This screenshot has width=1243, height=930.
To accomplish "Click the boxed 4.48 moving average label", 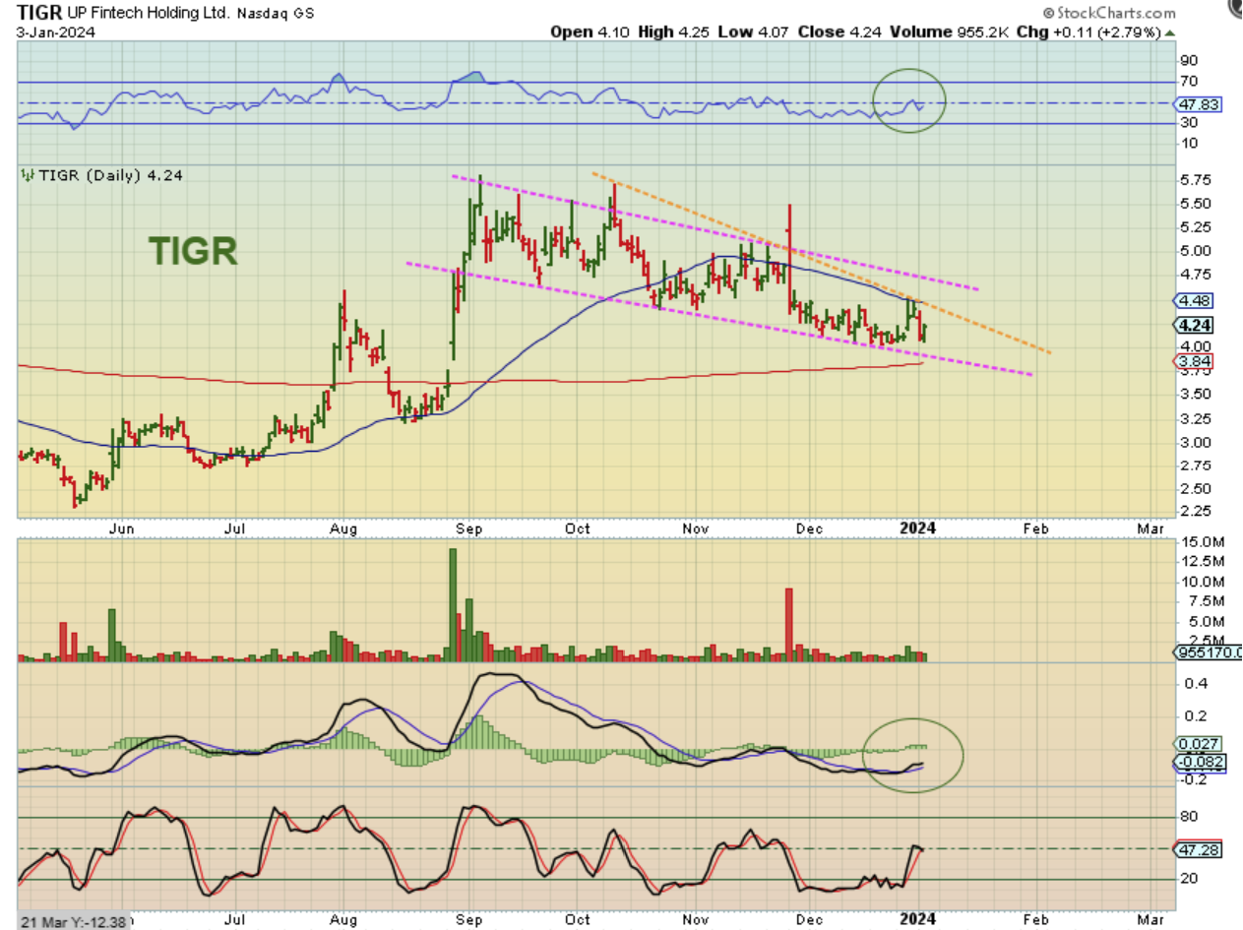I will point(1194,300).
